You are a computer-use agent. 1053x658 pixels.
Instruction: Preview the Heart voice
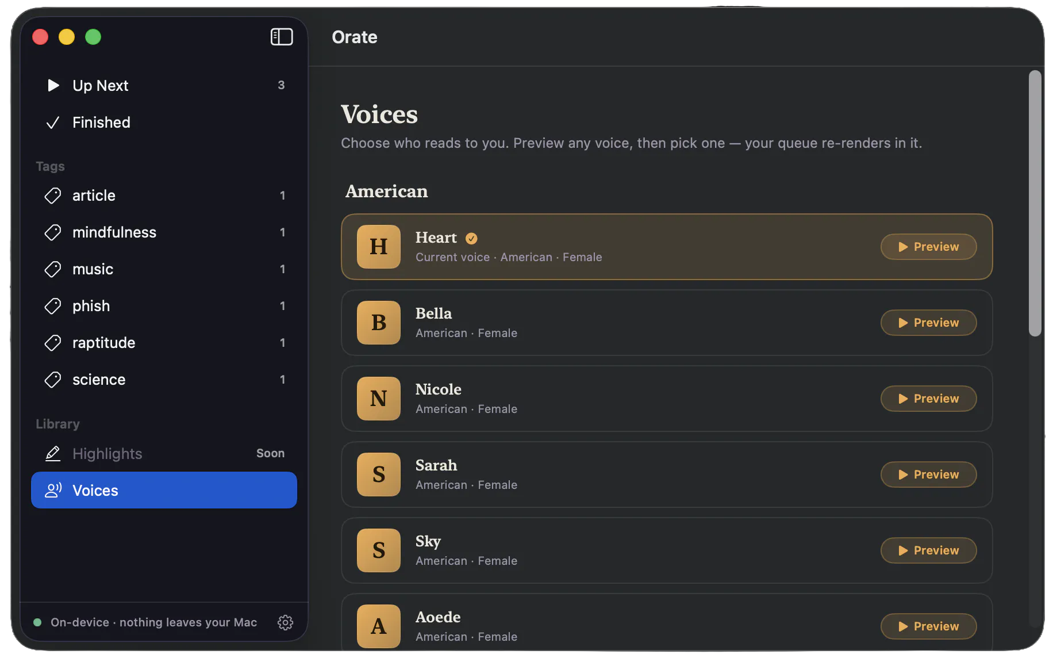928,247
